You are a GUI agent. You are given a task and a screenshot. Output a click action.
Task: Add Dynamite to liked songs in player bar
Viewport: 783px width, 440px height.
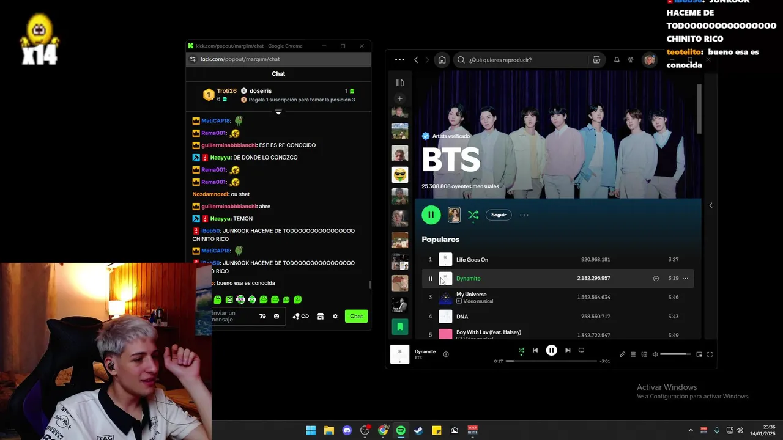446,354
